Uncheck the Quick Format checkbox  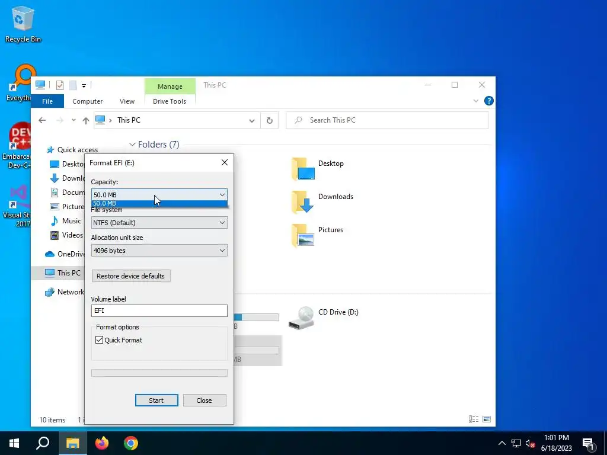pyautogui.click(x=100, y=339)
